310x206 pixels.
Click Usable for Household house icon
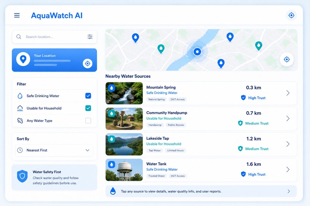(20, 108)
